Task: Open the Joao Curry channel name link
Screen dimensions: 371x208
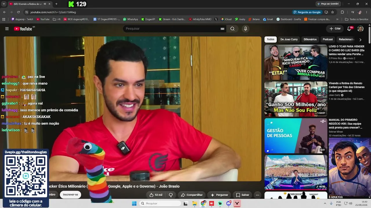Action: coord(334,95)
